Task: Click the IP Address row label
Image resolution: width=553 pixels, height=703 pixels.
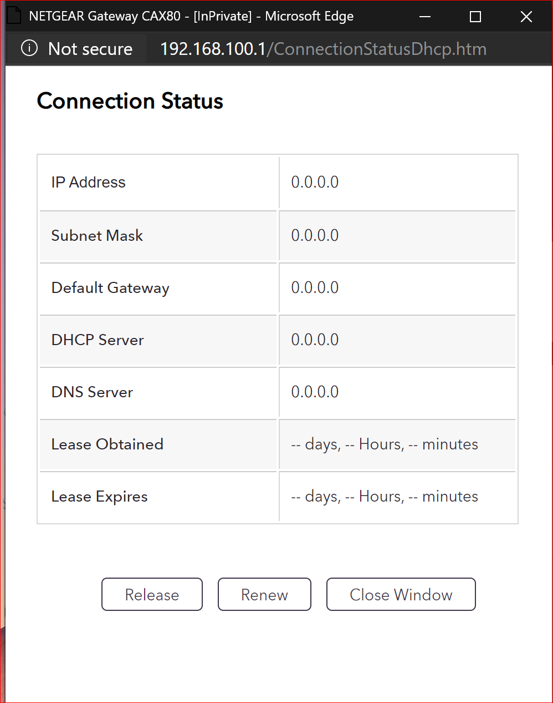Action: pos(88,182)
